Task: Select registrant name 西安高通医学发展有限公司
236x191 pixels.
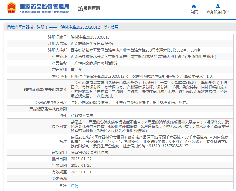Action: (93, 44)
